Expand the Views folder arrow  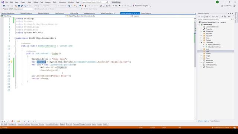(x=201, y=58)
